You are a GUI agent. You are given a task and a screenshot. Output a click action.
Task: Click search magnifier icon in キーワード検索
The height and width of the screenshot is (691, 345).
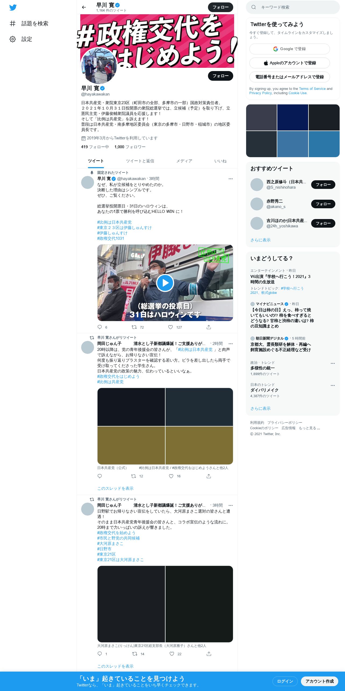click(253, 7)
